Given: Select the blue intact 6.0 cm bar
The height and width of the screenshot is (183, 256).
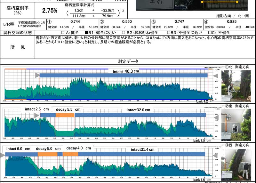Looking at the screenshot, I should tap(21, 154).
